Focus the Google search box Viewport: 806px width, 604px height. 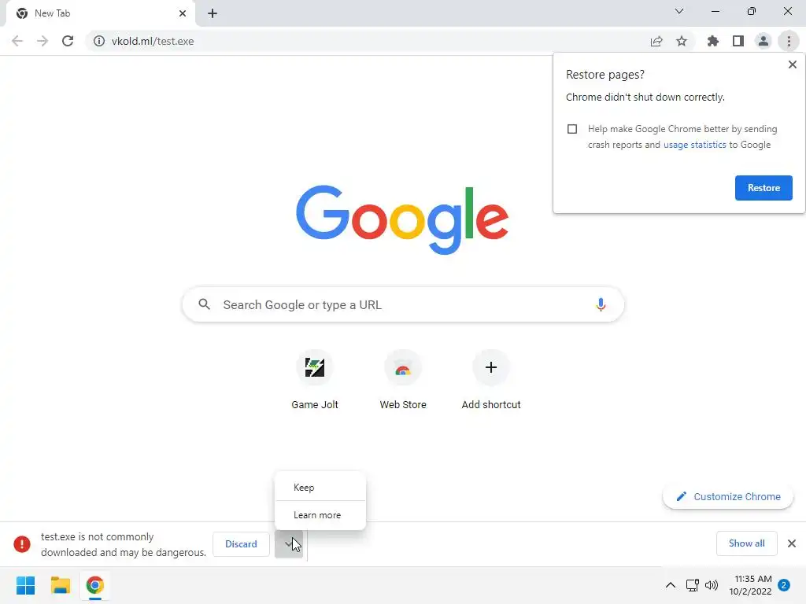[x=403, y=305]
